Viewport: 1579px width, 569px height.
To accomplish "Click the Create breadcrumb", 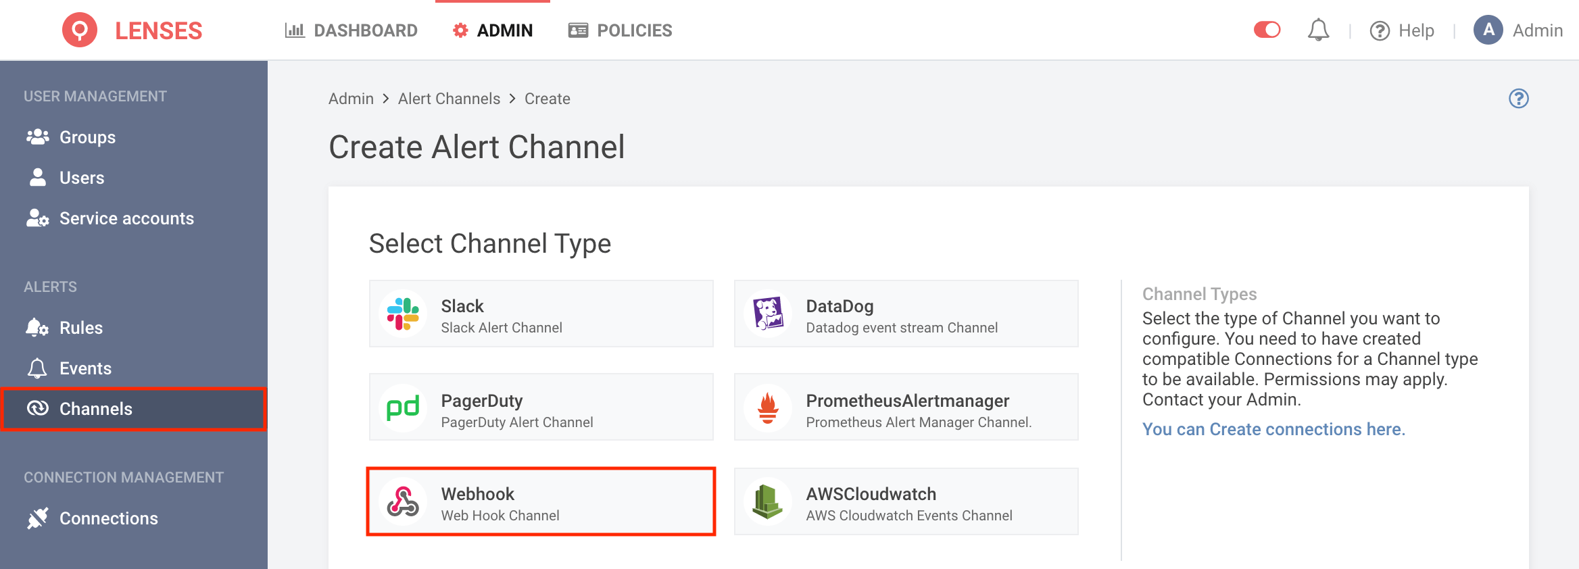I will tap(548, 99).
